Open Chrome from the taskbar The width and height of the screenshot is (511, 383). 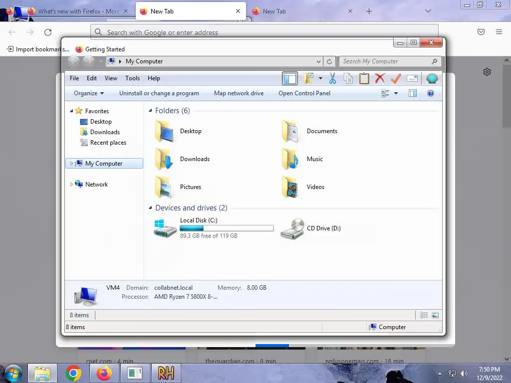73,373
